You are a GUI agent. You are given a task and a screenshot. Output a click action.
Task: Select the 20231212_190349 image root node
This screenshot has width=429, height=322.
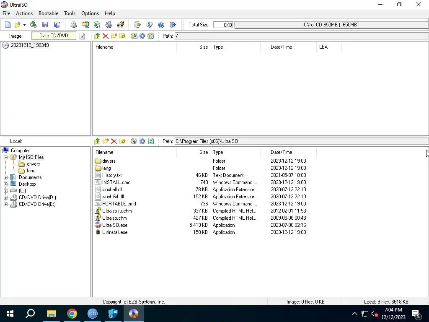click(x=30, y=45)
